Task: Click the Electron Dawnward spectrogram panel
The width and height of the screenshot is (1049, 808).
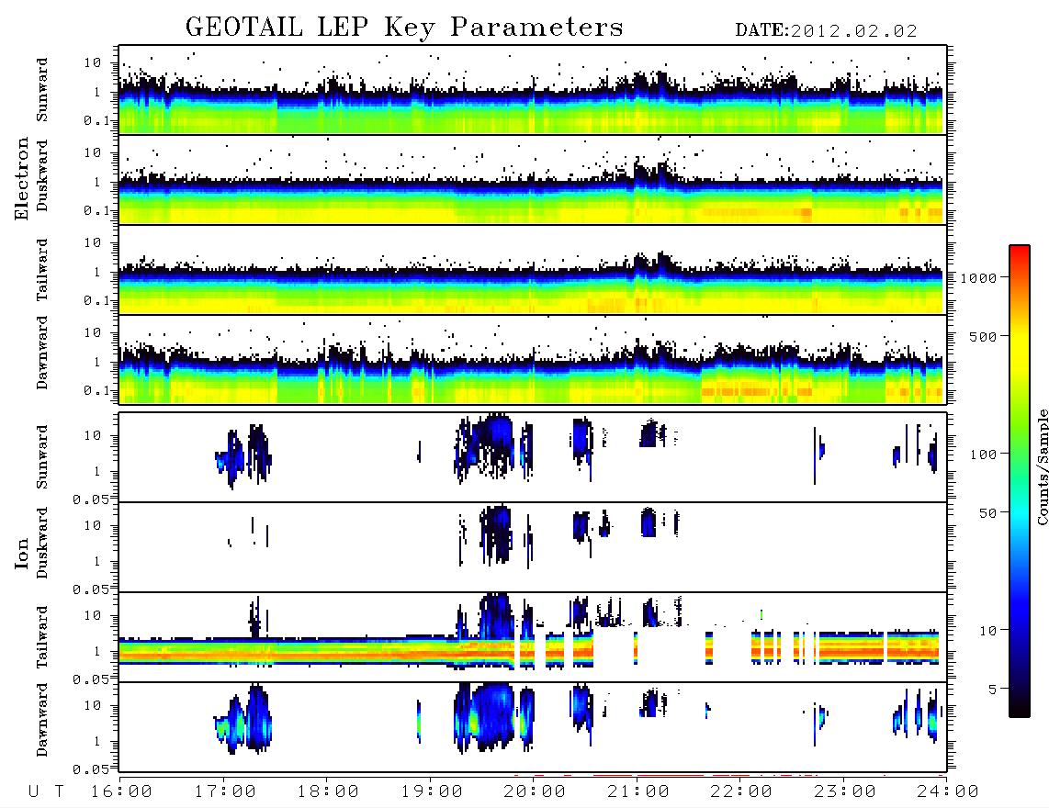Action: pyautogui.click(x=533, y=360)
